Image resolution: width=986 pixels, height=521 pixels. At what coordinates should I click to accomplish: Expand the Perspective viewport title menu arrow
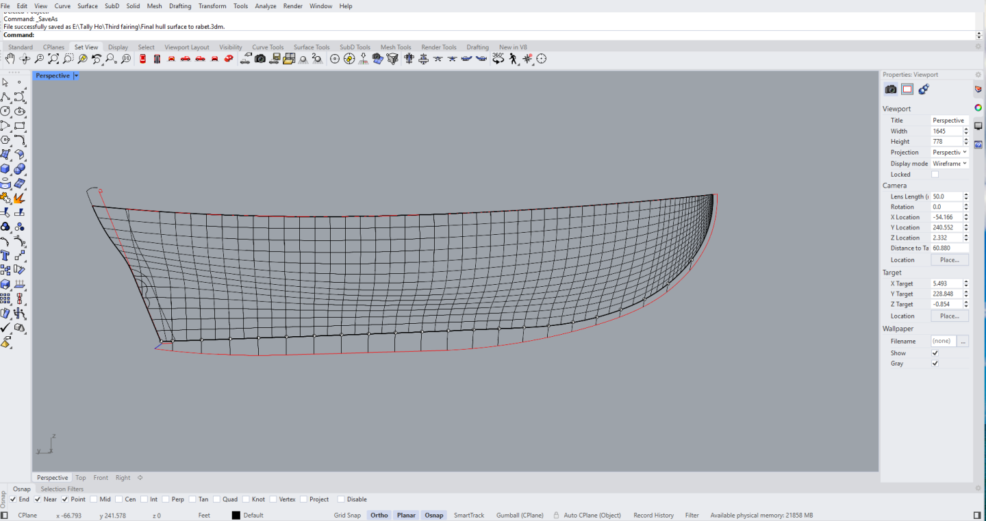(76, 76)
